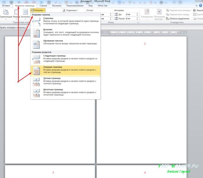
Task: Click the Колонка break icon thumbnail
Action: 36,33
